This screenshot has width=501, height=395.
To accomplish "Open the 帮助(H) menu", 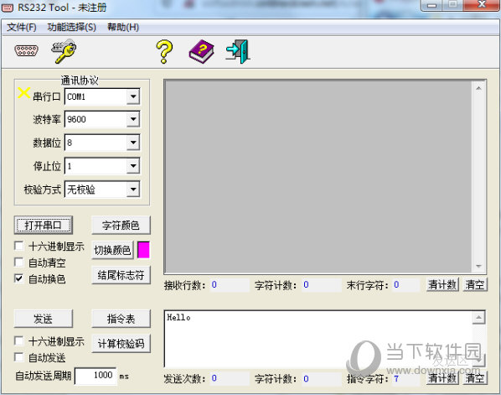I will coord(123,27).
